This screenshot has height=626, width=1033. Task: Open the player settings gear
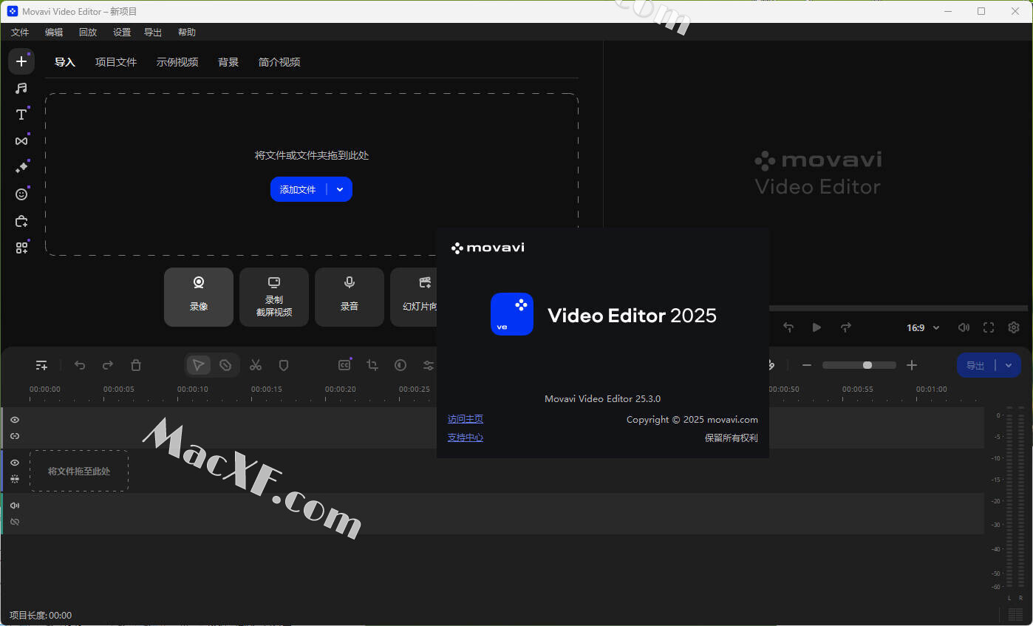click(1014, 327)
